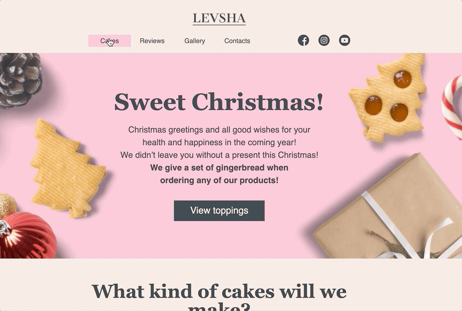Open the Gallery menu item
The width and height of the screenshot is (462, 311).
tap(195, 41)
